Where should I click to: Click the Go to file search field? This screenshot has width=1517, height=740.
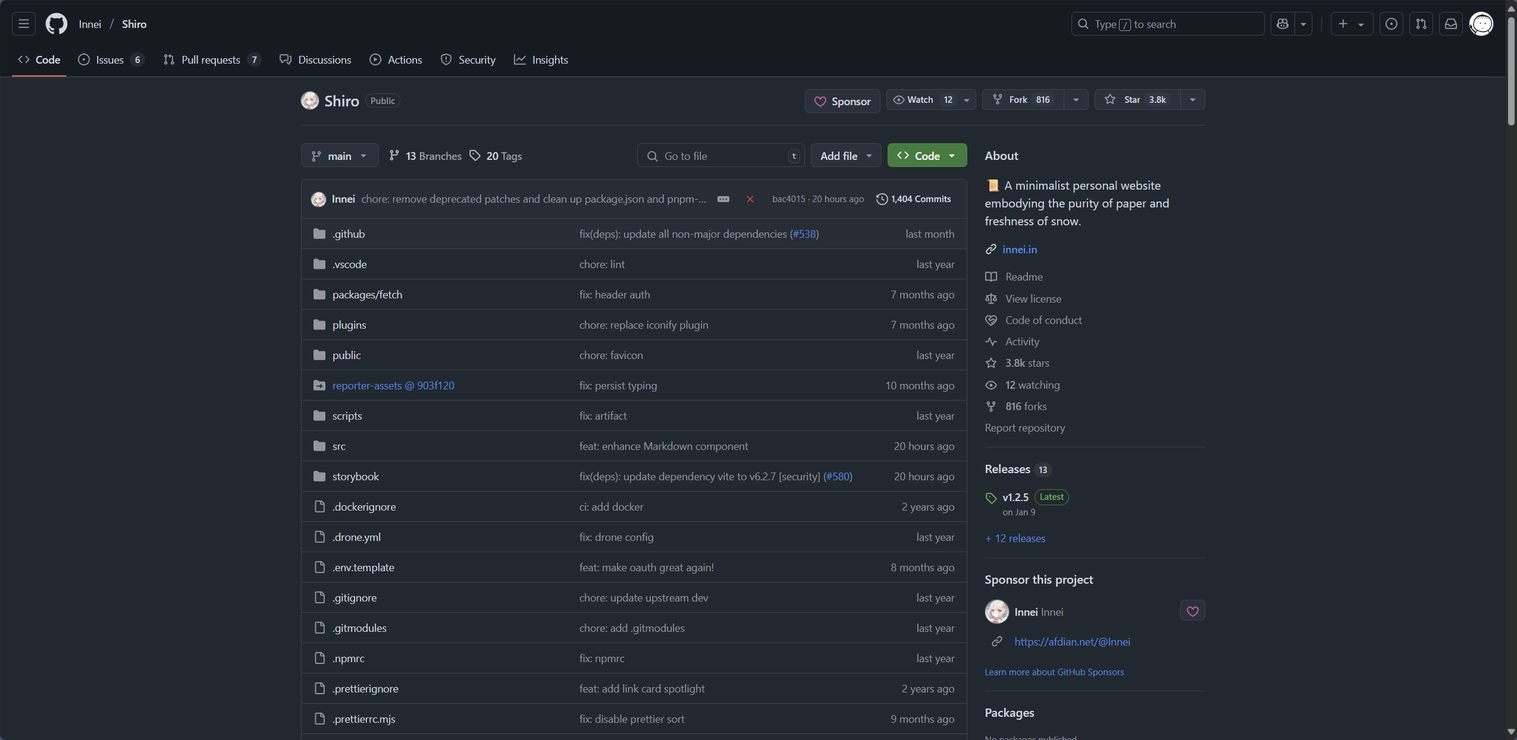(720, 156)
